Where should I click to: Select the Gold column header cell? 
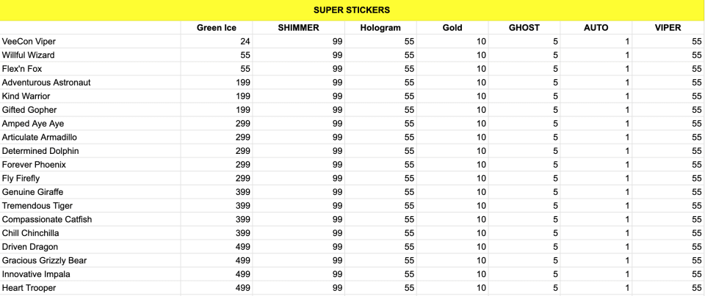[x=452, y=28]
